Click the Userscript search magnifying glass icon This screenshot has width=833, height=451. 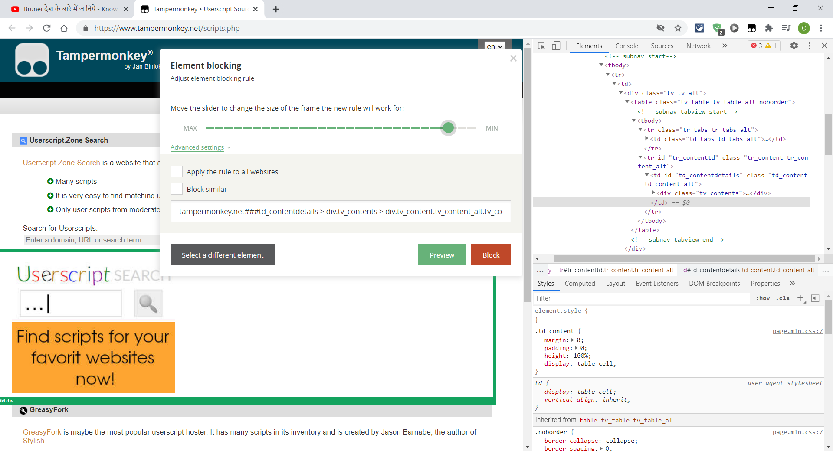pyautogui.click(x=148, y=303)
